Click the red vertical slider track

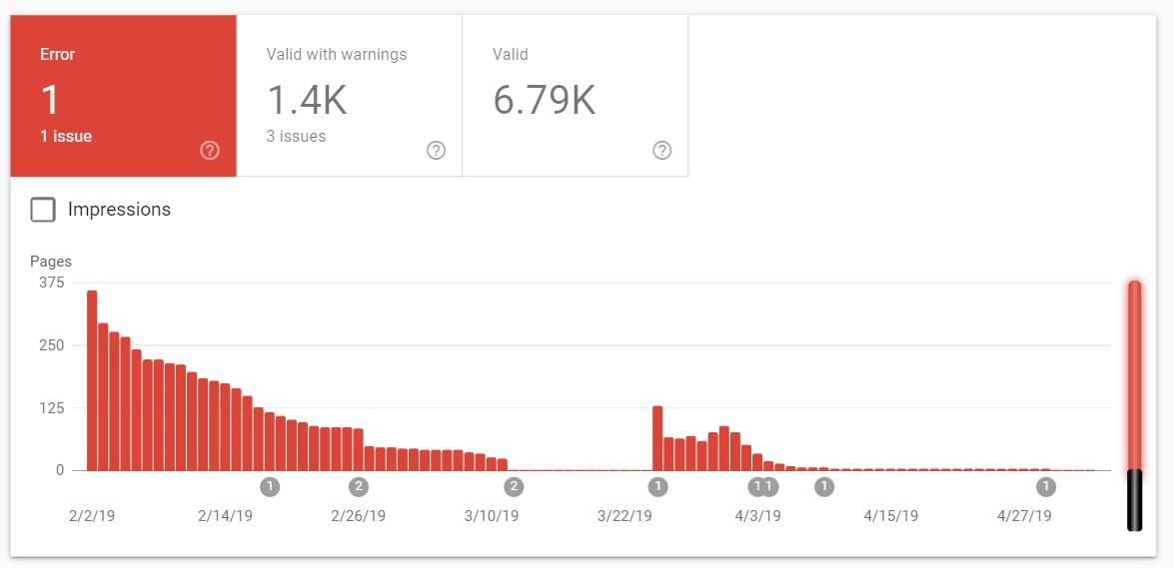tap(1134, 374)
